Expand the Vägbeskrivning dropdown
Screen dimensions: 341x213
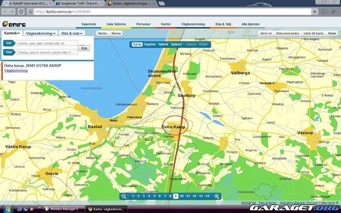pos(40,33)
